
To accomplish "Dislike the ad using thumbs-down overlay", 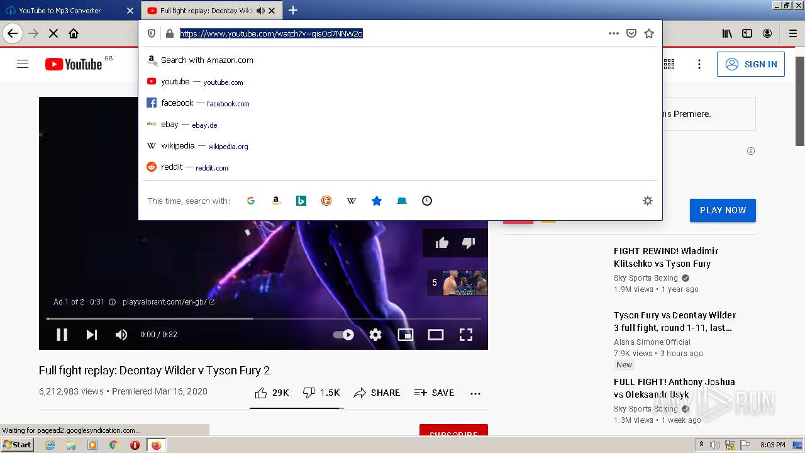I will (x=469, y=243).
